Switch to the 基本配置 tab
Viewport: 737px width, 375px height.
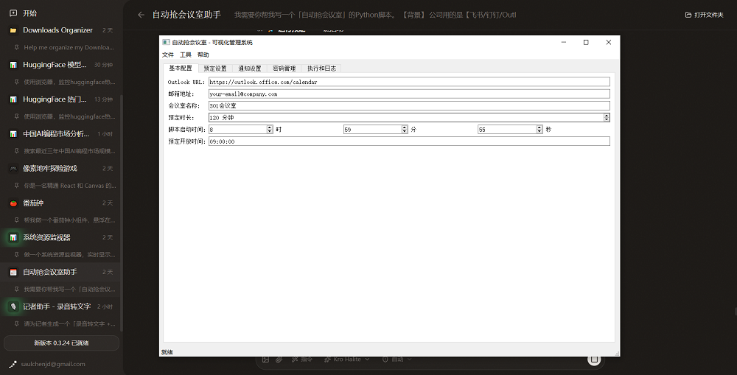181,68
